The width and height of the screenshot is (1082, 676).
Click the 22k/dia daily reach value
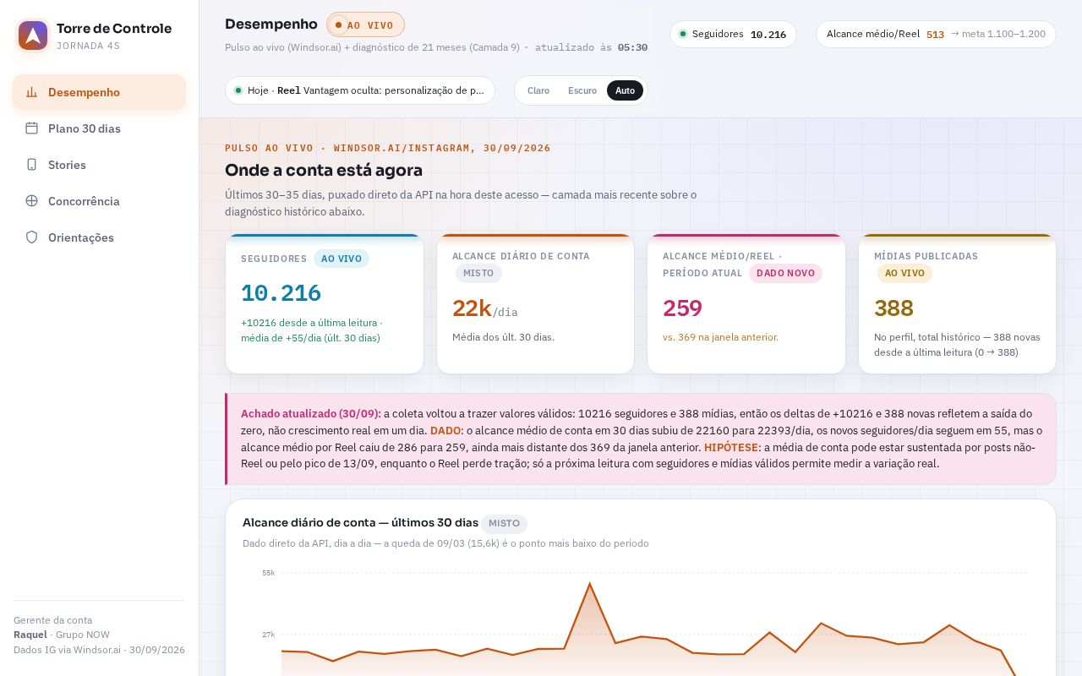point(485,308)
